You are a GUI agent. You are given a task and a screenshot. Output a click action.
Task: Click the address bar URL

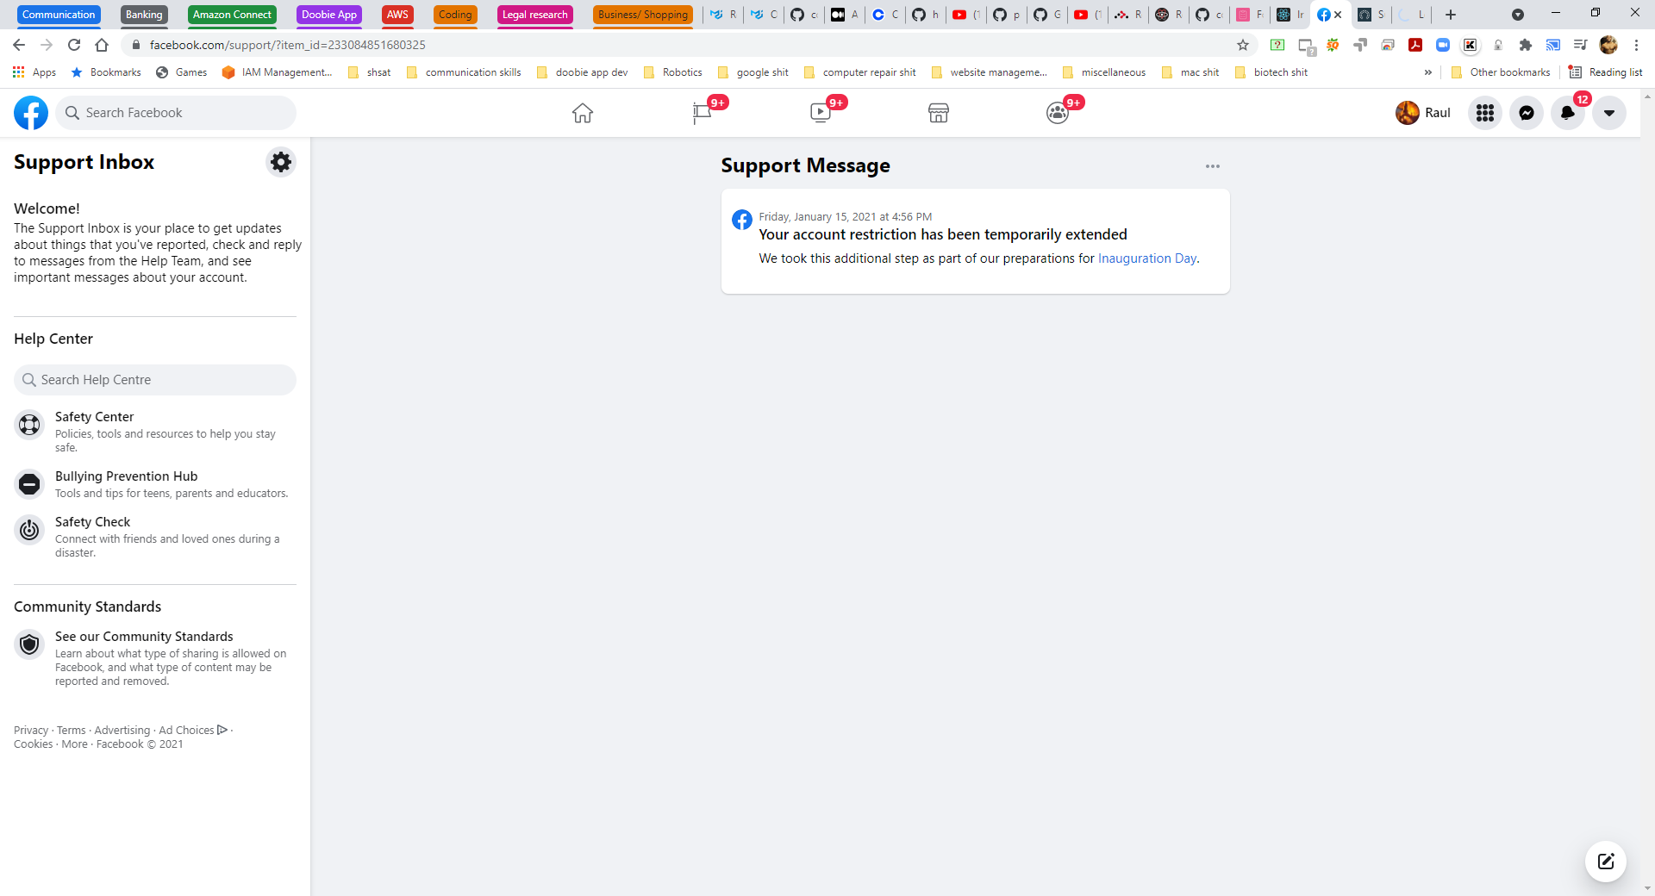click(x=288, y=45)
